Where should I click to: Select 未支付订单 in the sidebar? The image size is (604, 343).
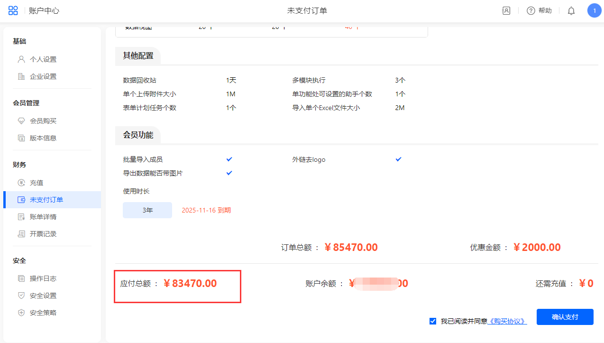pos(46,200)
